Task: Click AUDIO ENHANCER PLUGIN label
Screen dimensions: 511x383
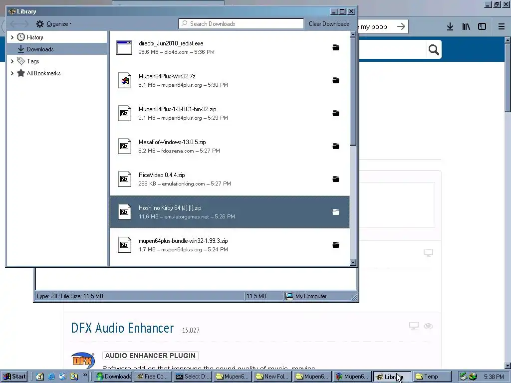Action: pyautogui.click(x=150, y=356)
